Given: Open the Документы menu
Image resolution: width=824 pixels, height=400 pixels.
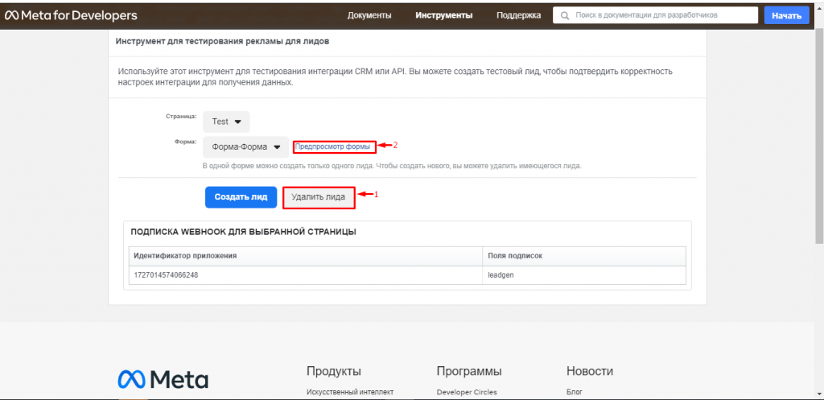Looking at the screenshot, I should click(x=369, y=15).
